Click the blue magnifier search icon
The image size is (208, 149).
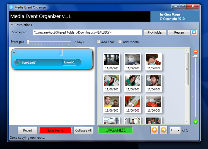tap(194, 32)
